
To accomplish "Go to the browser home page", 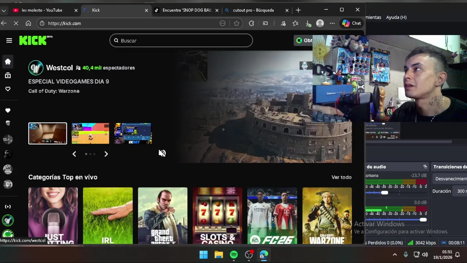I will 28,23.
